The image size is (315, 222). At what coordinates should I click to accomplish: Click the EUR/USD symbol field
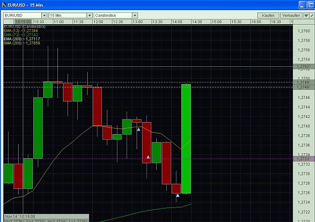tap(23, 16)
